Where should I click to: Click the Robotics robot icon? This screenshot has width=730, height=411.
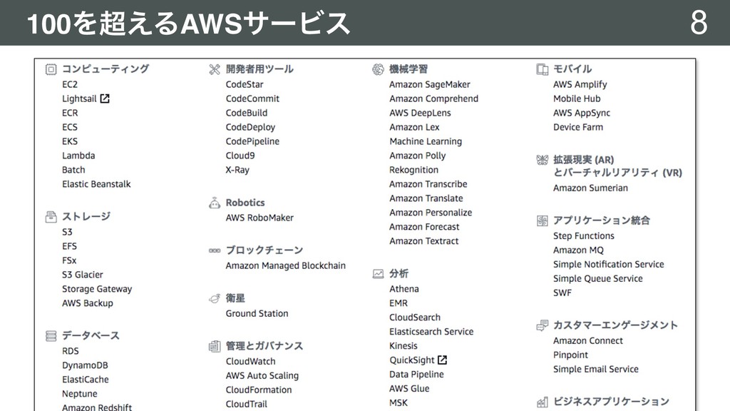214,203
